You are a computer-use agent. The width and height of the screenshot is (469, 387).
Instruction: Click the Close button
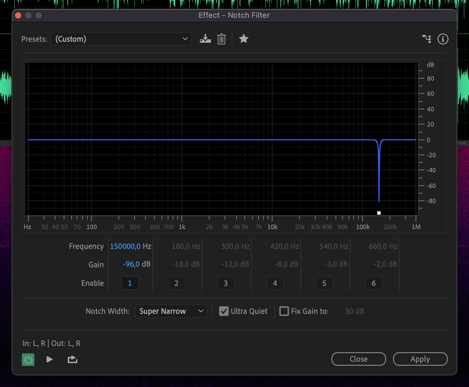coord(359,359)
